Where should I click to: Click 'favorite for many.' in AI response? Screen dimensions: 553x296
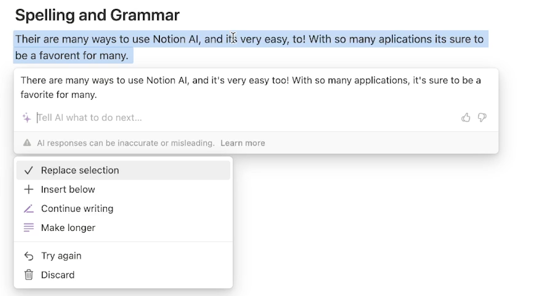(58, 95)
